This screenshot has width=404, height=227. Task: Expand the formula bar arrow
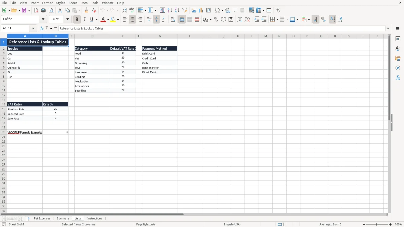point(388,28)
